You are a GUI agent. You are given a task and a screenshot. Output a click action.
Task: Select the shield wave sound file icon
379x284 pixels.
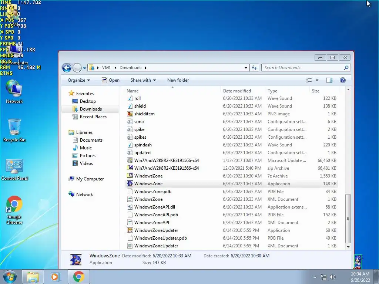[130, 106]
